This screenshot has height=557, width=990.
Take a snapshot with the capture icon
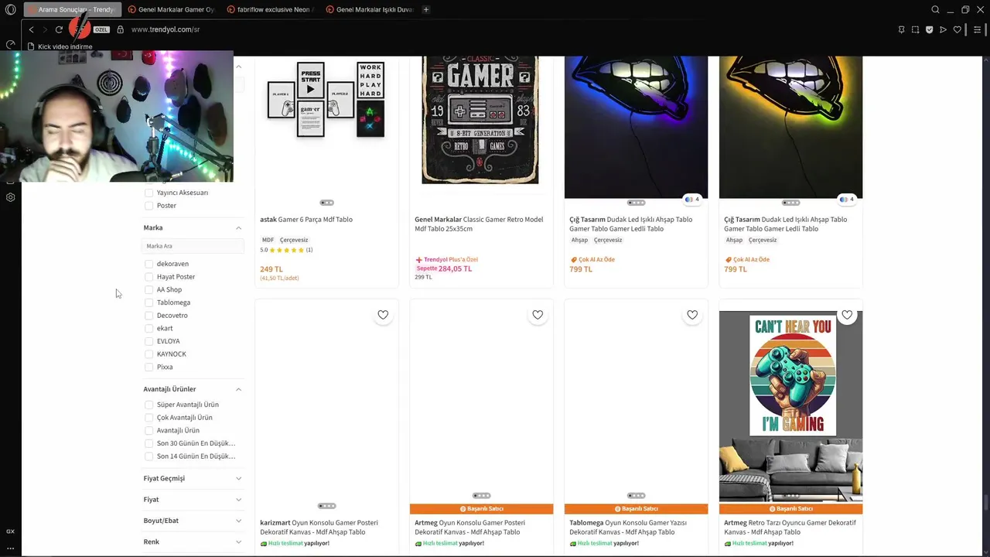click(x=915, y=29)
